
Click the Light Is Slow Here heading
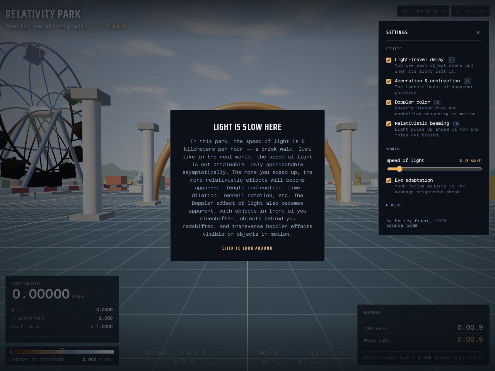point(247,127)
